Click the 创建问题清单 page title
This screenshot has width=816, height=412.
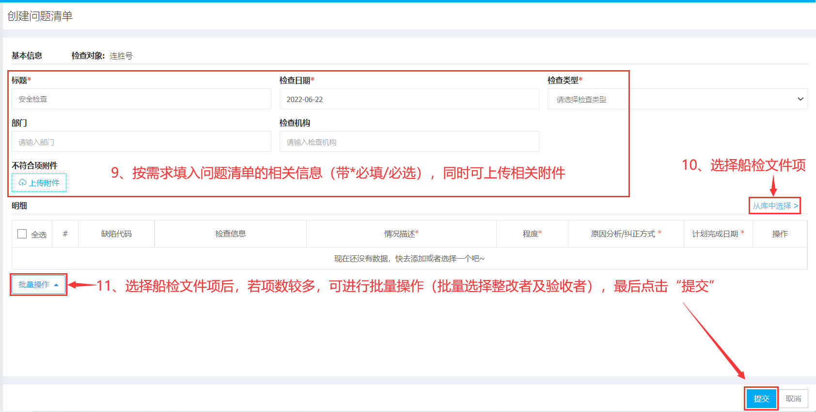coord(40,16)
